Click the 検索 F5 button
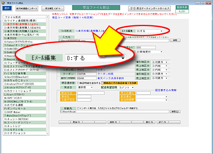213x154 pixels. (113, 122)
